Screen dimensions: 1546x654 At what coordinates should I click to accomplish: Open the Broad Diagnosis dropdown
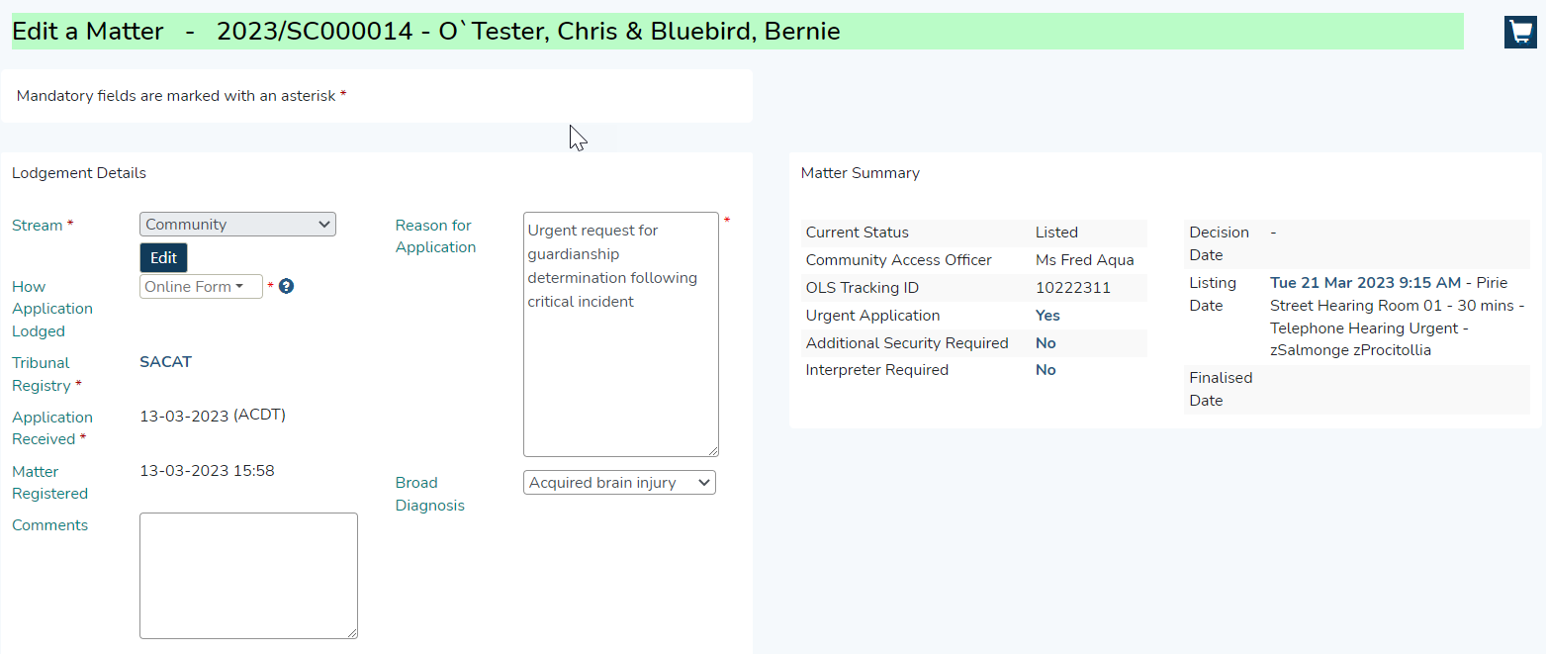tap(619, 483)
